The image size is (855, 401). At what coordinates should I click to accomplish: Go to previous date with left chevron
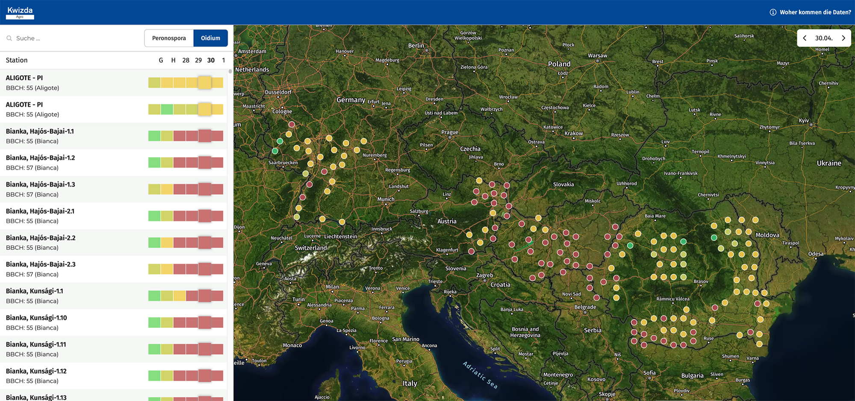(x=805, y=38)
